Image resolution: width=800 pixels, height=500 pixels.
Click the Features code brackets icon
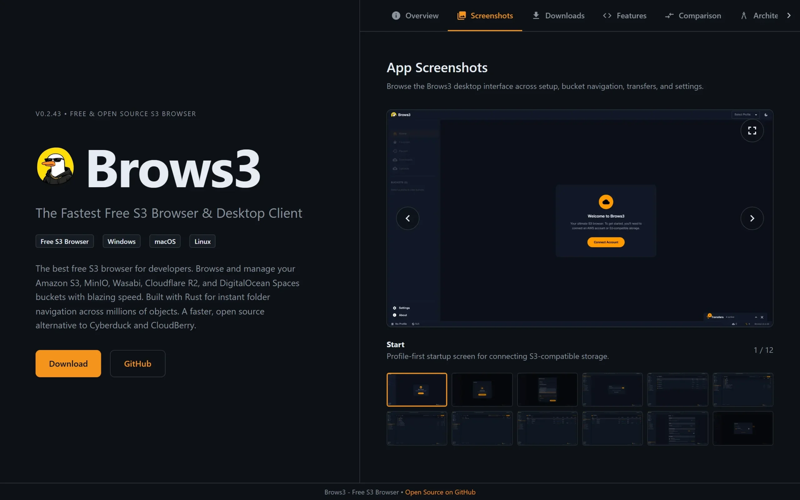click(607, 16)
